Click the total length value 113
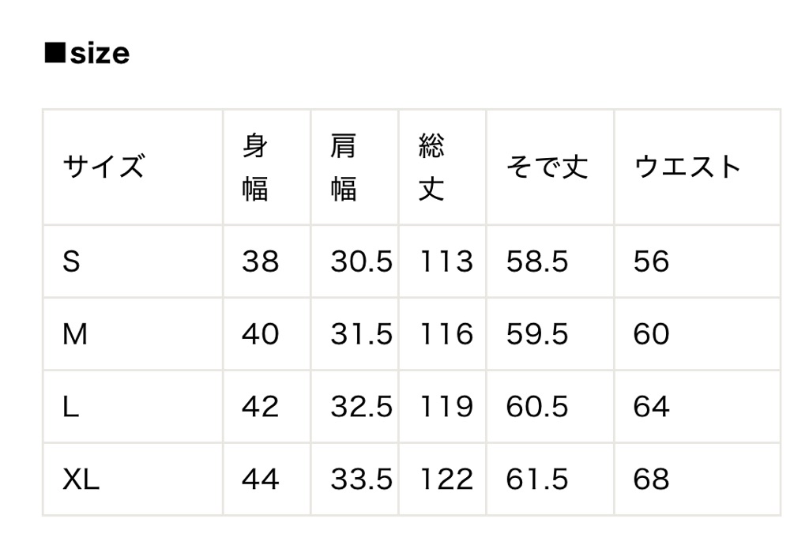 click(x=446, y=261)
